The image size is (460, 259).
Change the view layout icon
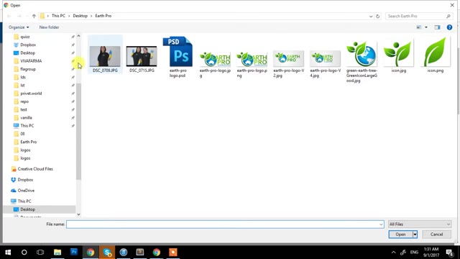(x=419, y=27)
